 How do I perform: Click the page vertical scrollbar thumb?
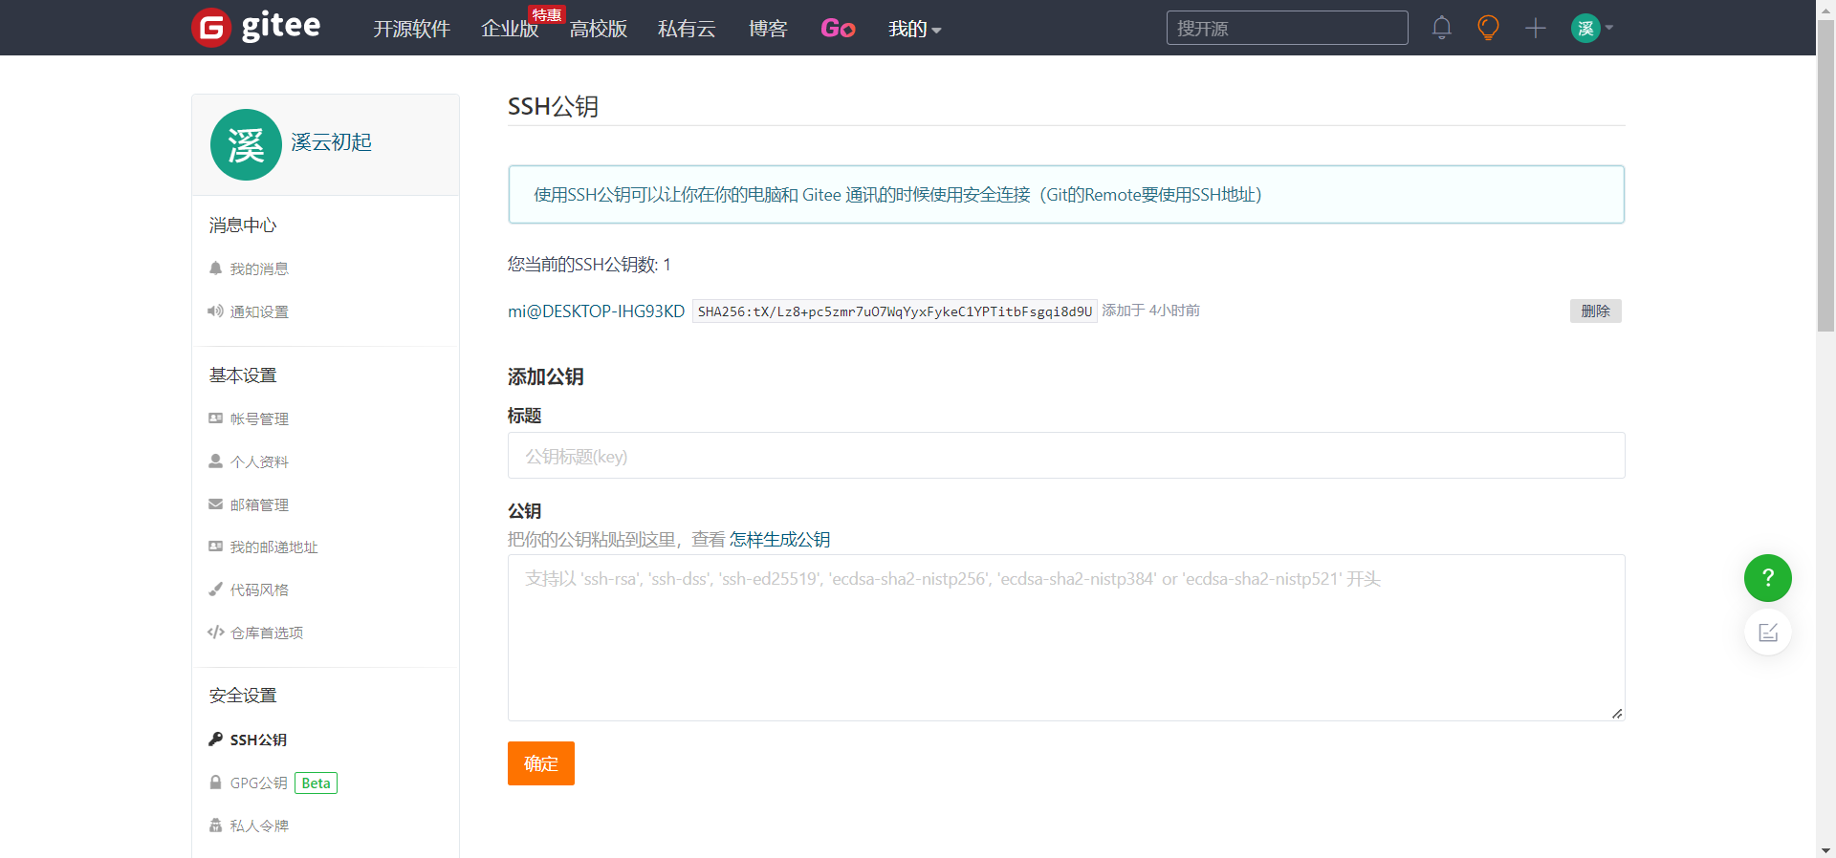coord(1825,177)
